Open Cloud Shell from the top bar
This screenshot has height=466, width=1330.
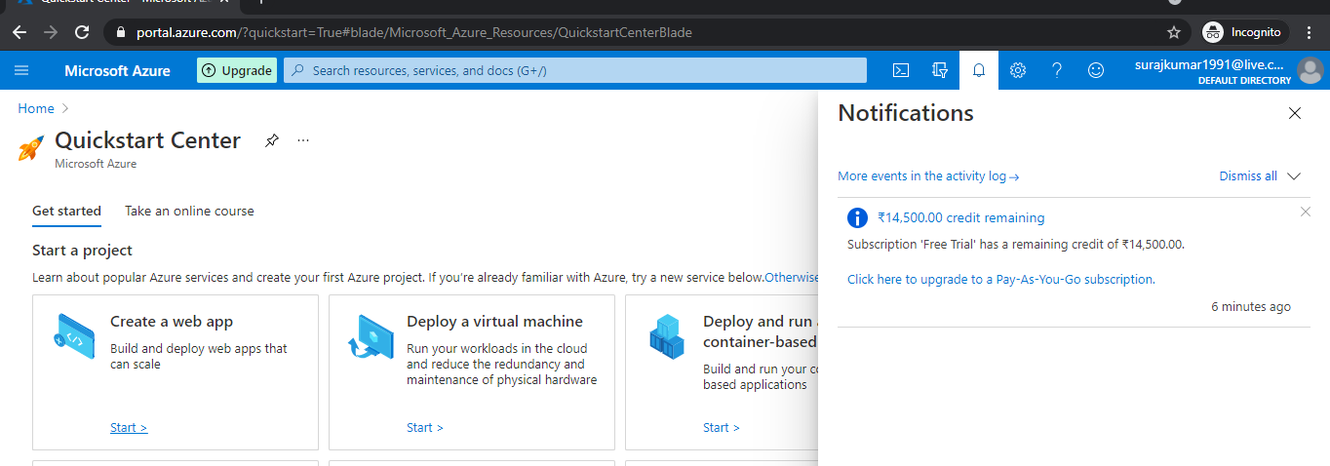pos(902,70)
